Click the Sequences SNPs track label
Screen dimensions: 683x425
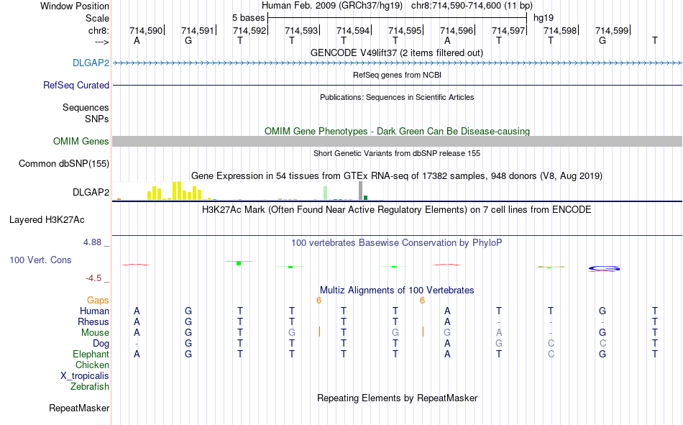86,113
